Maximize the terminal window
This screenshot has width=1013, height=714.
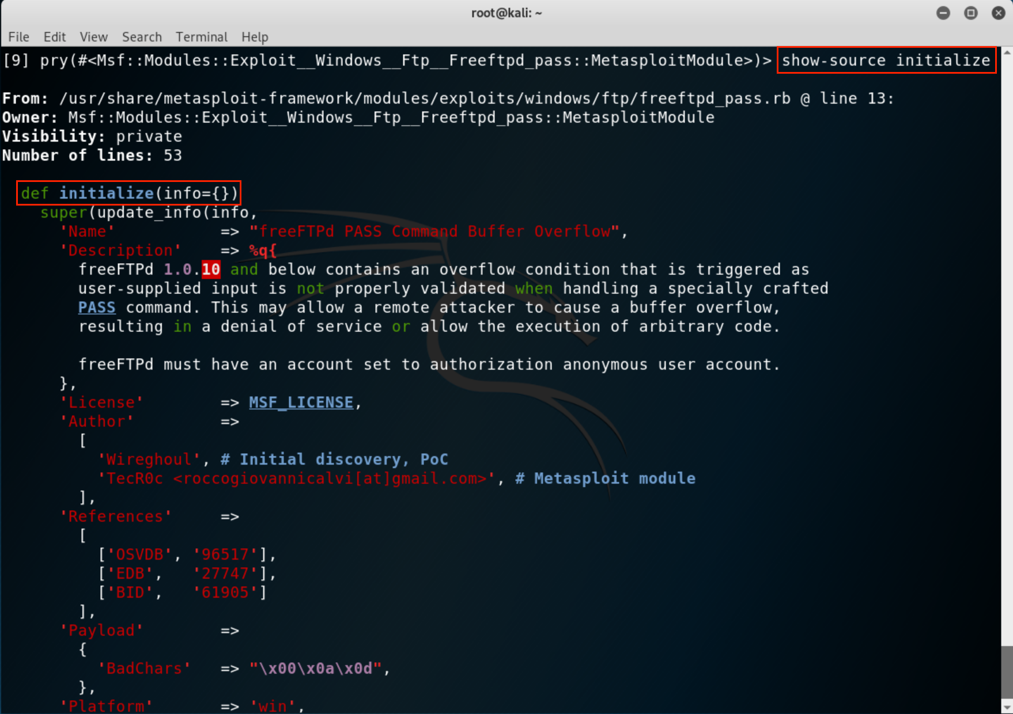coord(971,13)
